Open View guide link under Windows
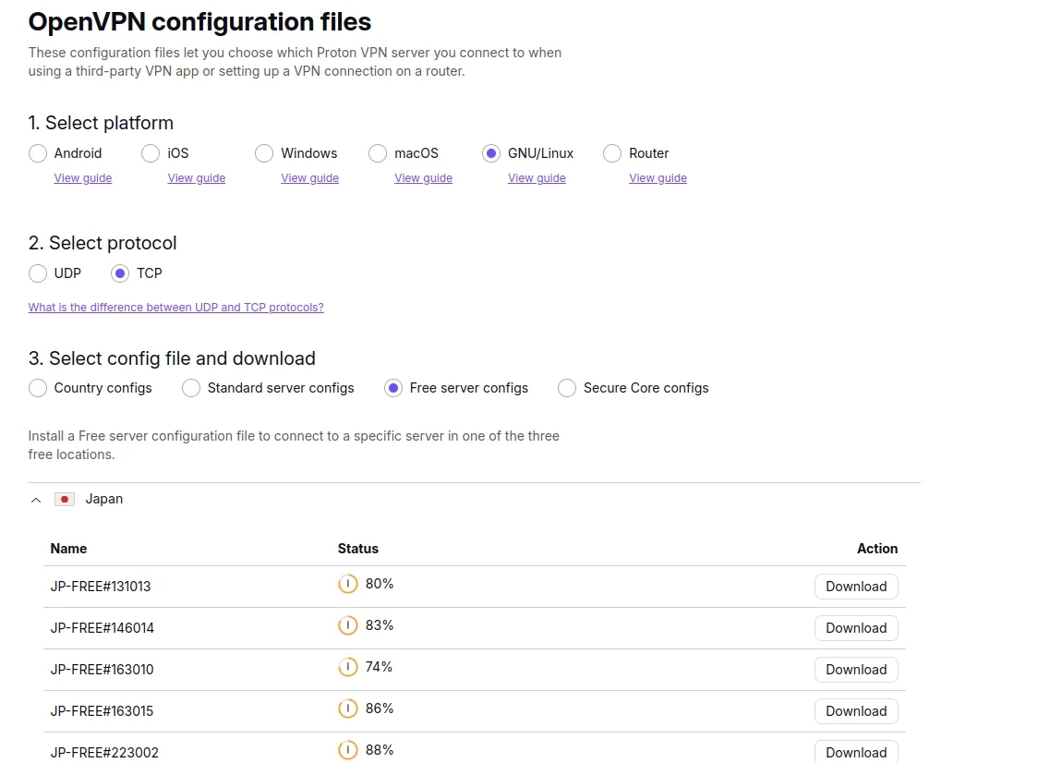The height and width of the screenshot is (763, 1050). pos(310,178)
